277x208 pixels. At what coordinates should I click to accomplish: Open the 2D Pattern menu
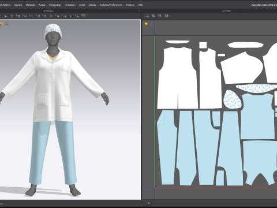tap(5, 5)
